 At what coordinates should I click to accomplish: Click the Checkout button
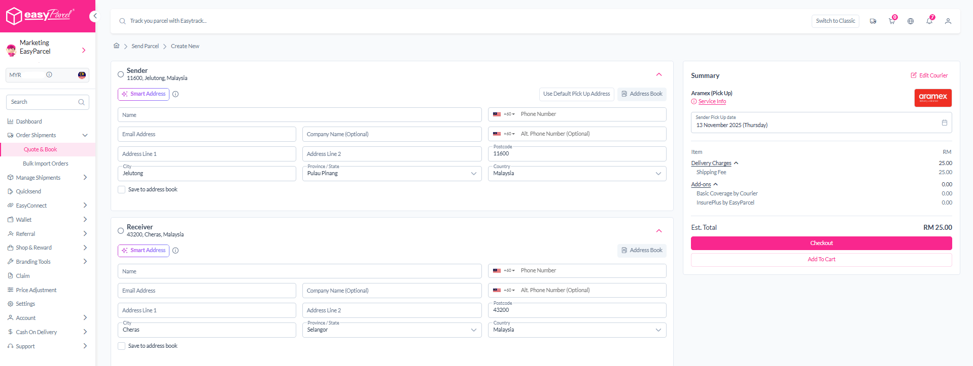[821, 243]
